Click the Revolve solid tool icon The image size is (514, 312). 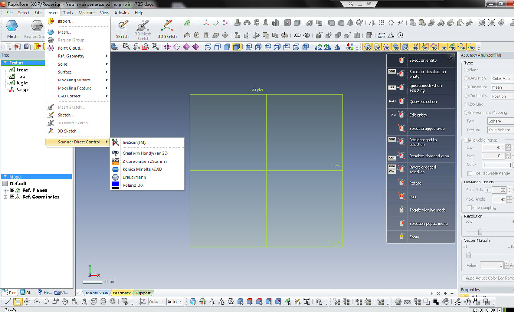(x=247, y=23)
